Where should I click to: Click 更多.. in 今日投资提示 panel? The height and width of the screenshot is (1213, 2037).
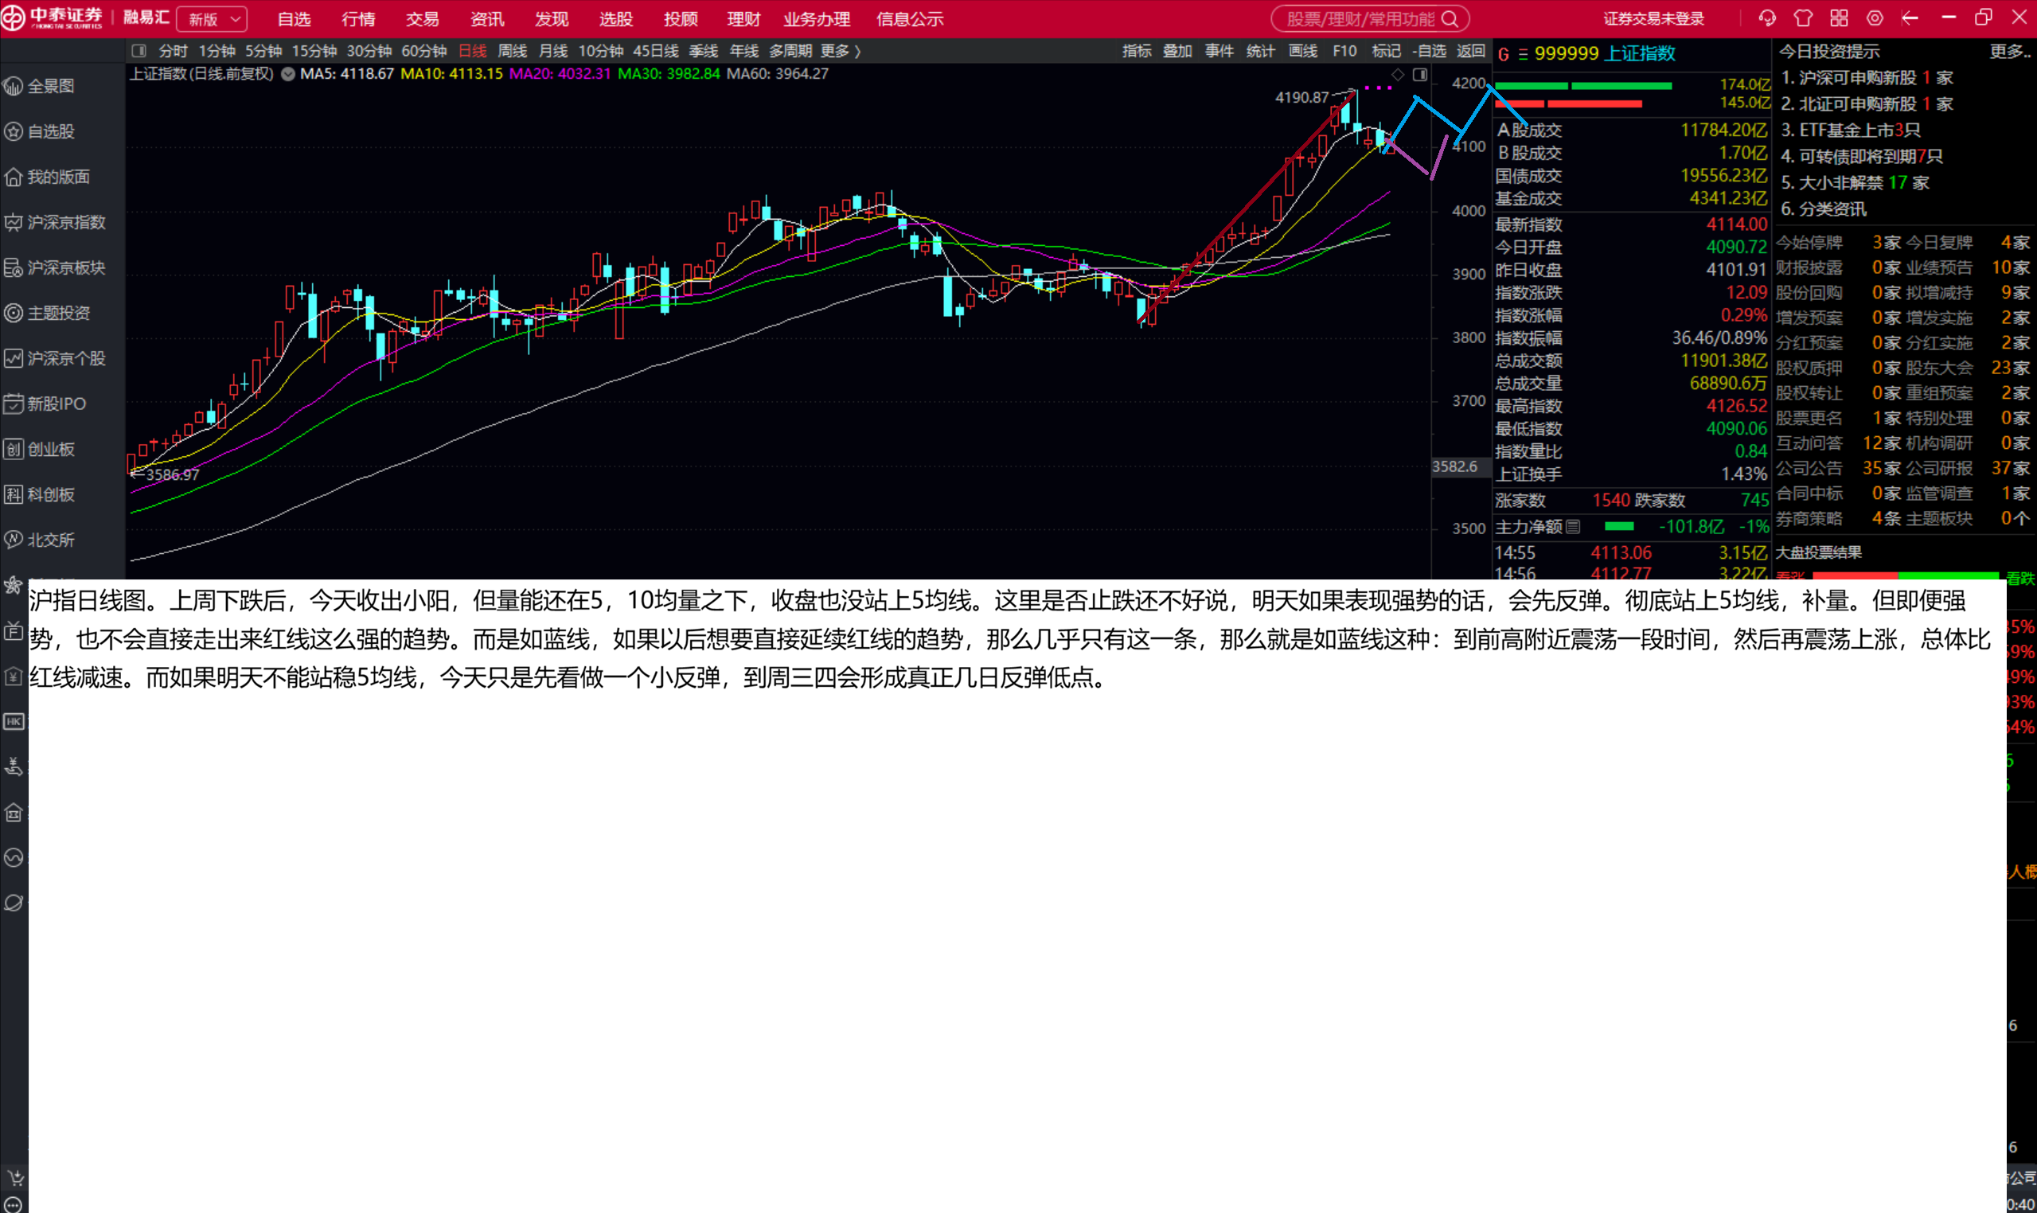click(2008, 52)
